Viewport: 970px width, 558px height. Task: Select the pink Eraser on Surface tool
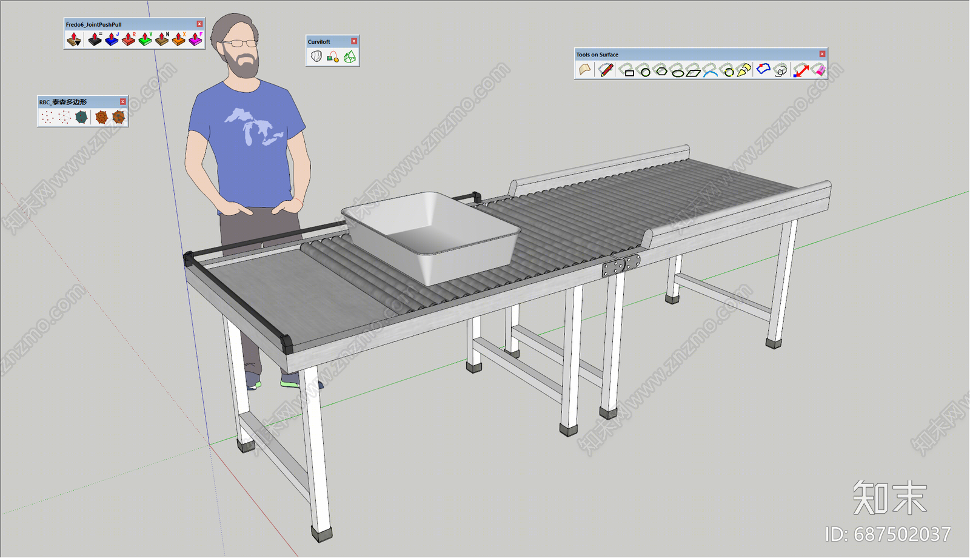[x=818, y=70]
